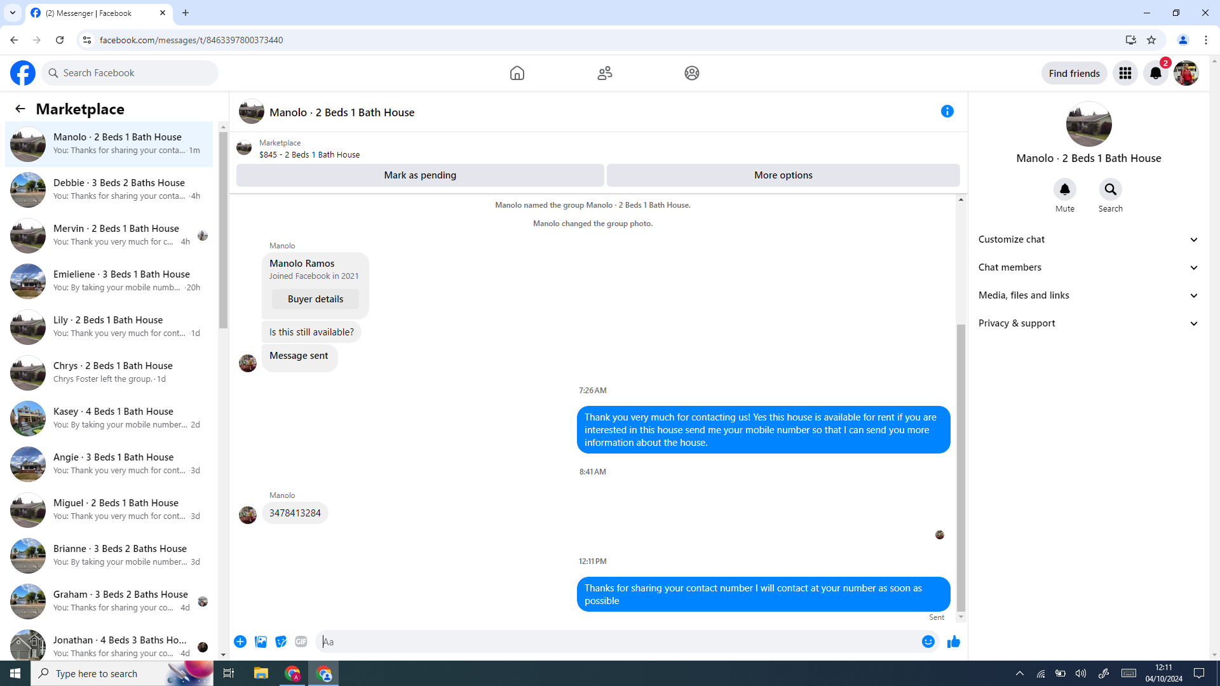1220x686 pixels.
Task: Expand the Privacy & support section
Action: (1088, 323)
